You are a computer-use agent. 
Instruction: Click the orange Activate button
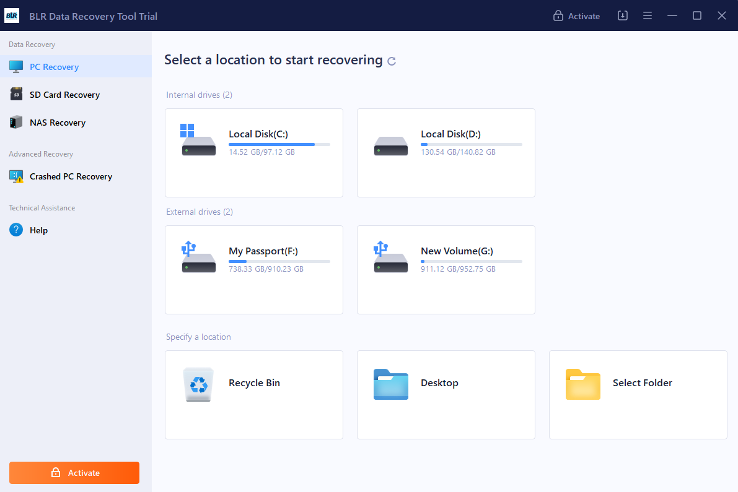tap(74, 472)
